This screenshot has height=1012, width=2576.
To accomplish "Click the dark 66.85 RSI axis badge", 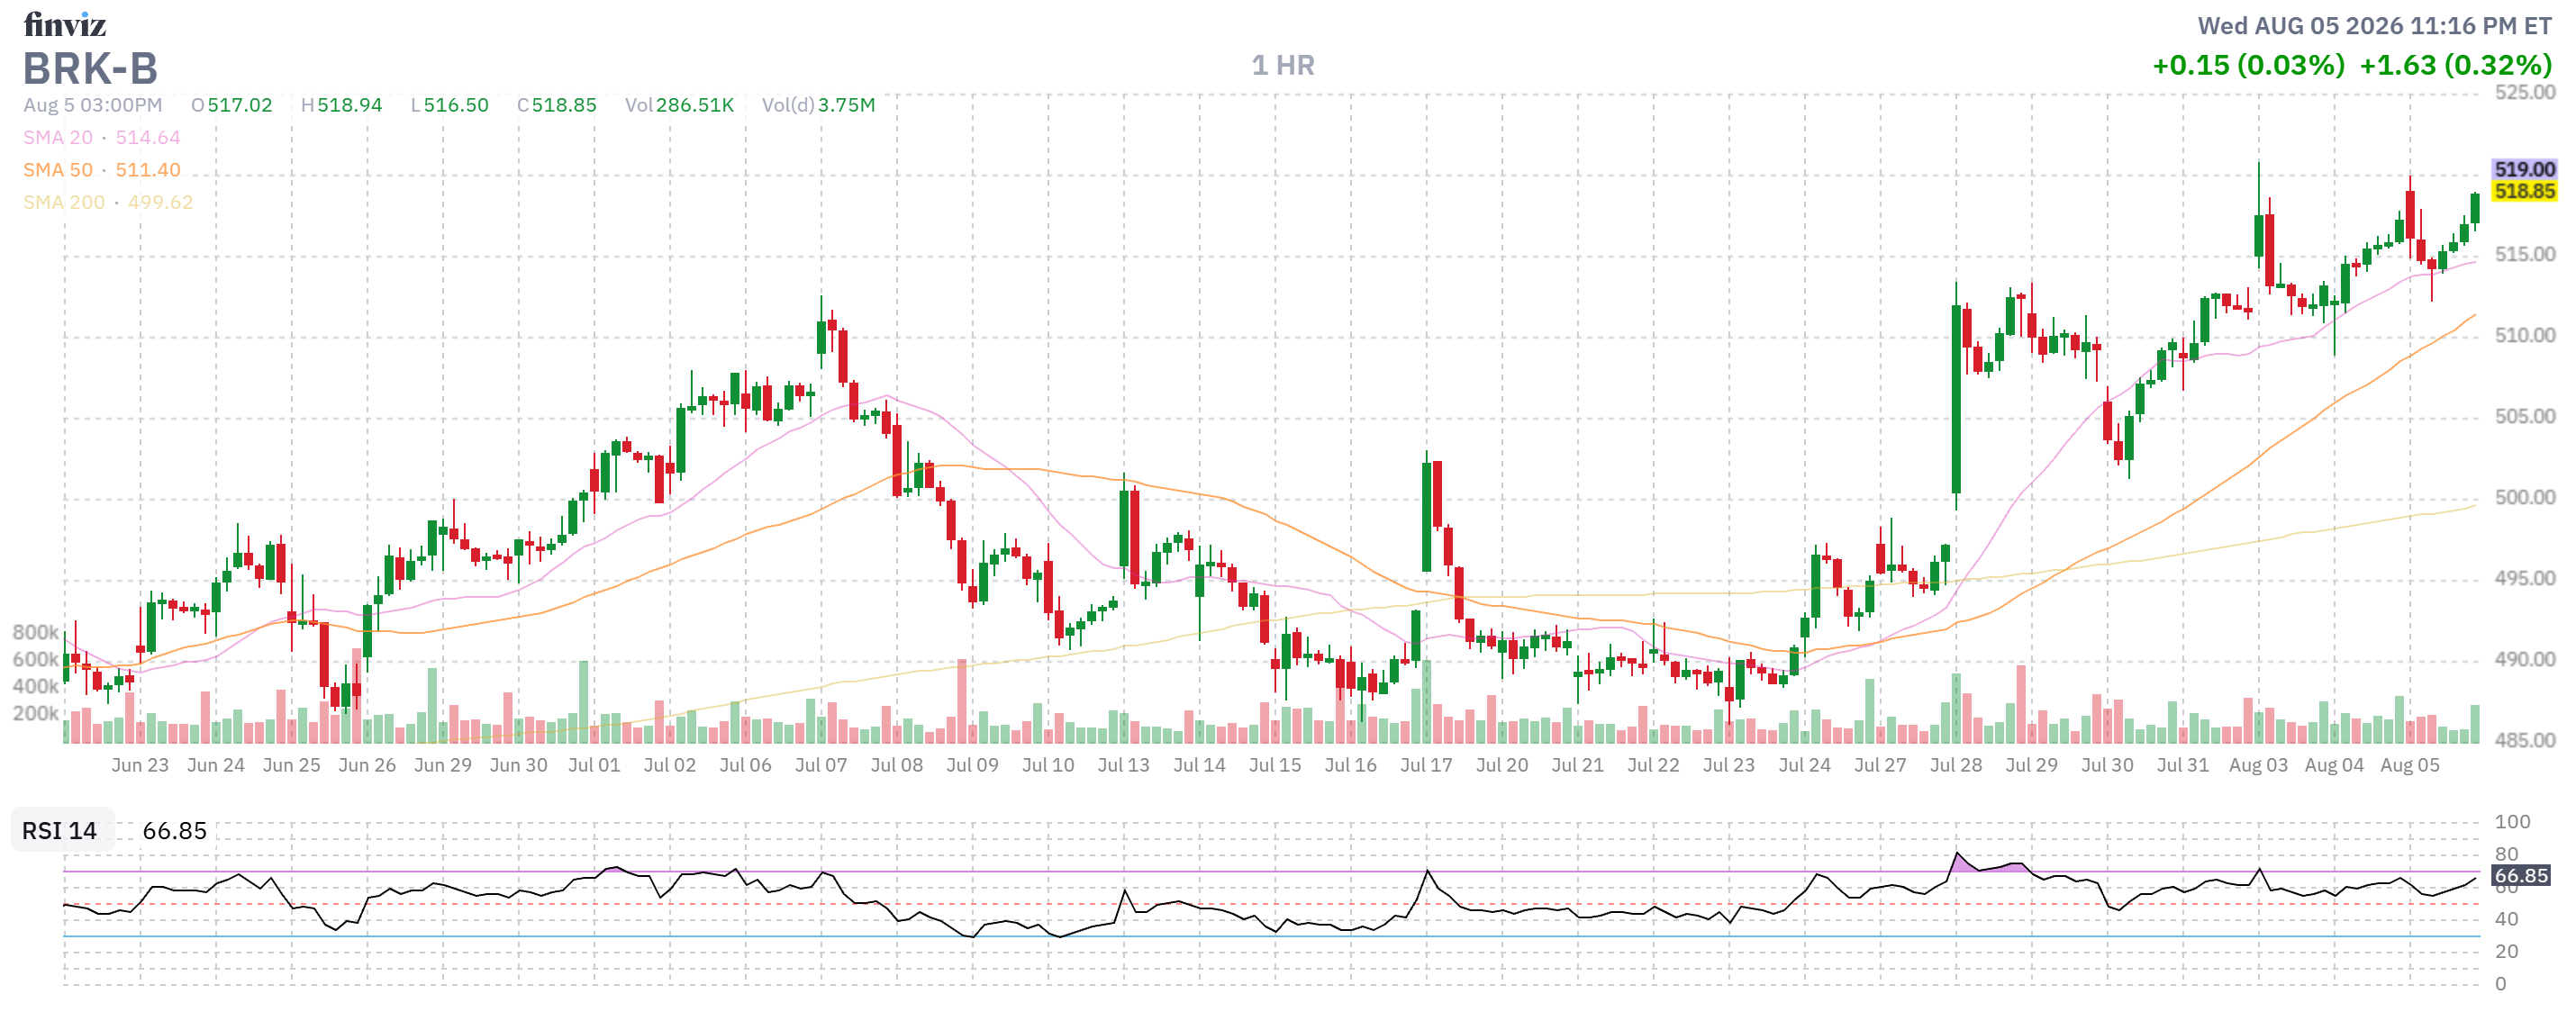I will (x=2521, y=877).
